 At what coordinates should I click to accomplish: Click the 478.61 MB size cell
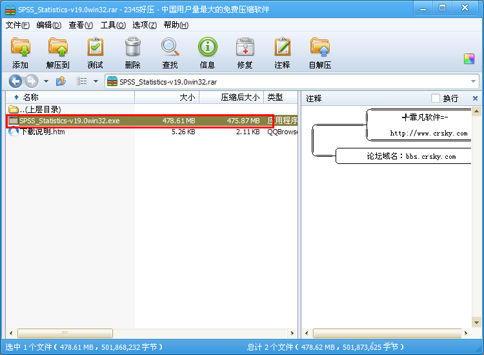[179, 121]
